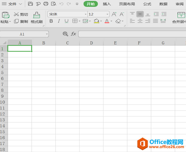Viewport: 186px width, 152px height.
Task: Open the font size 12 dropdown
Action: 107,14
